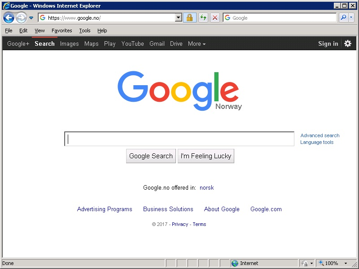This screenshot has width=359, height=269.
Task: Click the green Refresh arrows icon
Action: pyautogui.click(x=203, y=17)
